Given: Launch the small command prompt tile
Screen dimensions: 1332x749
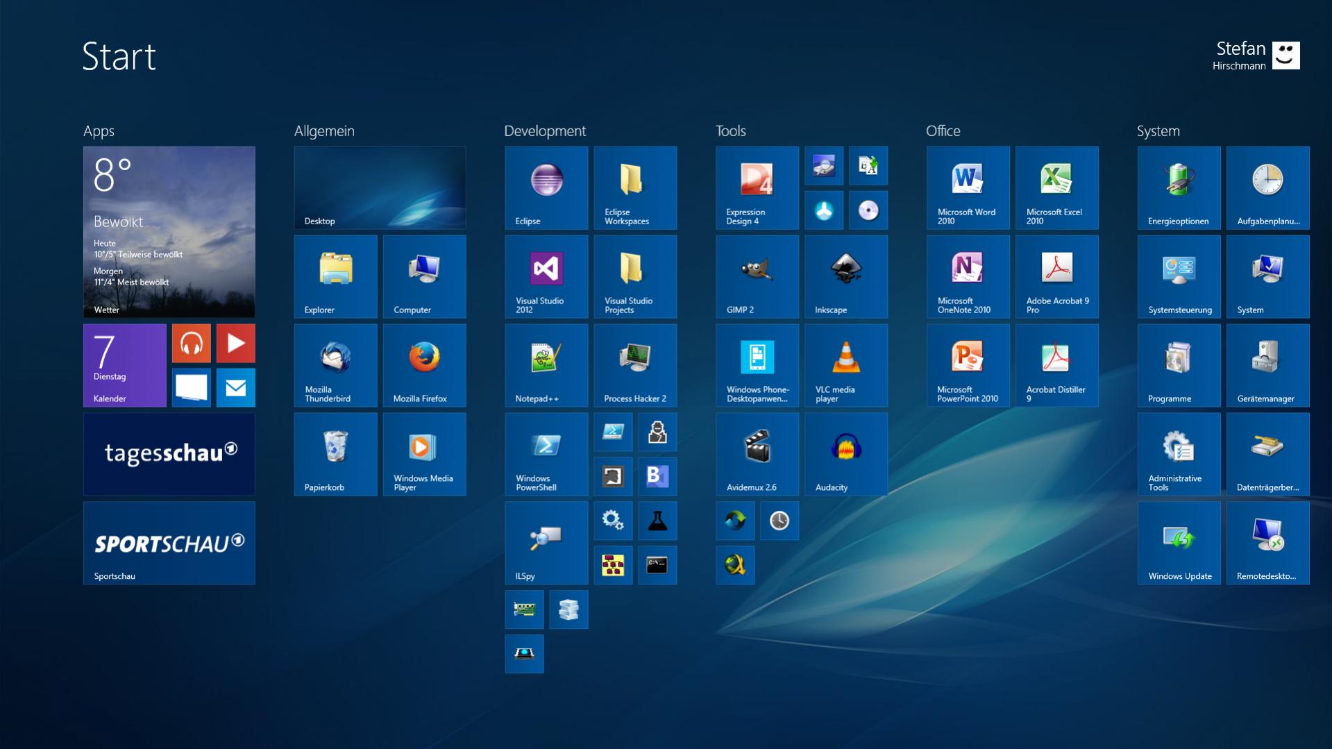Looking at the screenshot, I should (658, 565).
